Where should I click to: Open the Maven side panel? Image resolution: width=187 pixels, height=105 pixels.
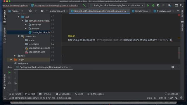point(182,26)
